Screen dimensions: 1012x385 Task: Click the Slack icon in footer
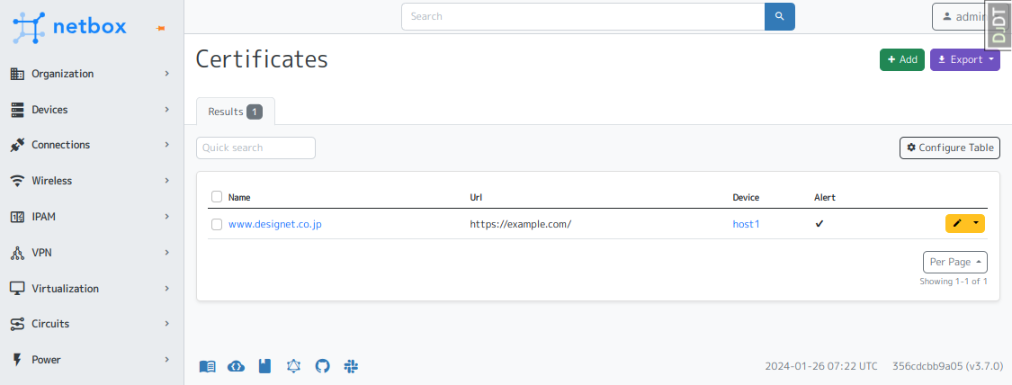tap(352, 366)
